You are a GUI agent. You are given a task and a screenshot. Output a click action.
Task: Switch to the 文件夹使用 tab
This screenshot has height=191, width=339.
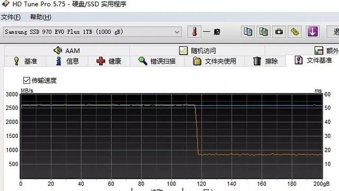215,61
